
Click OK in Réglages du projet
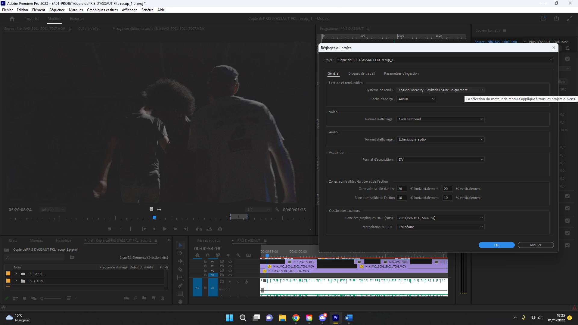tap(496, 245)
